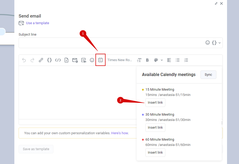Open text alignment options
The width and height of the screenshot is (239, 164).
[x=169, y=60]
